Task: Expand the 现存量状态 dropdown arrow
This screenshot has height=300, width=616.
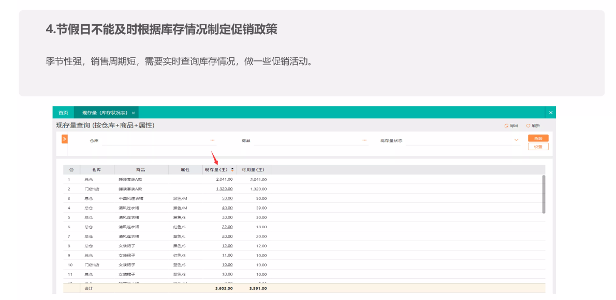Action: pos(516,140)
